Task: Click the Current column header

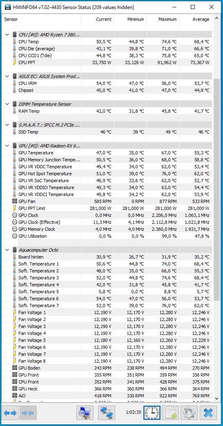Action: coord(98,19)
